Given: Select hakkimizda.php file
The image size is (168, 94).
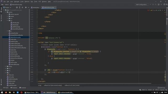Looking at the screenshot, I should (12, 79).
